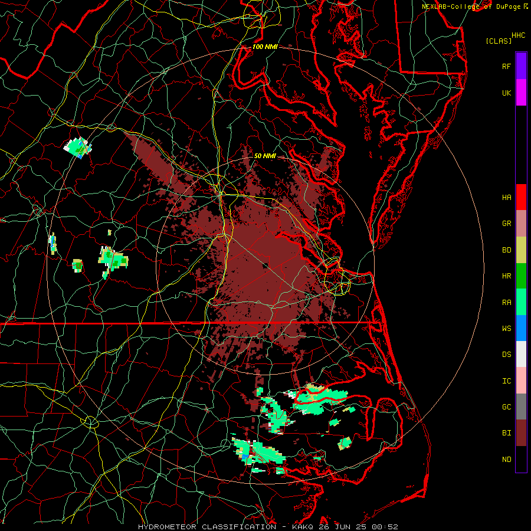This screenshot has width=531, height=531.
Task: Click the HR dark green legend swatch
Action: (x=521, y=276)
